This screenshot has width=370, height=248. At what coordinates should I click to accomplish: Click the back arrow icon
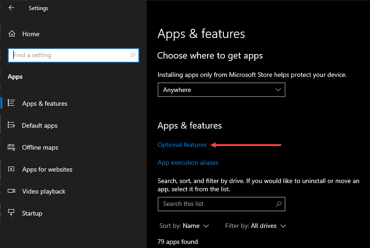pyautogui.click(x=11, y=8)
